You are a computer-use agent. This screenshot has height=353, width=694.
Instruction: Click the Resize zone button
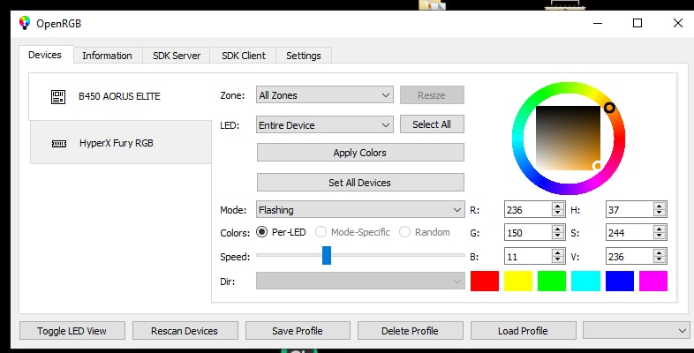click(x=432, y=95)
